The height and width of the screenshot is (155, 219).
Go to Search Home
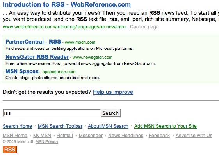coord(17,126)
